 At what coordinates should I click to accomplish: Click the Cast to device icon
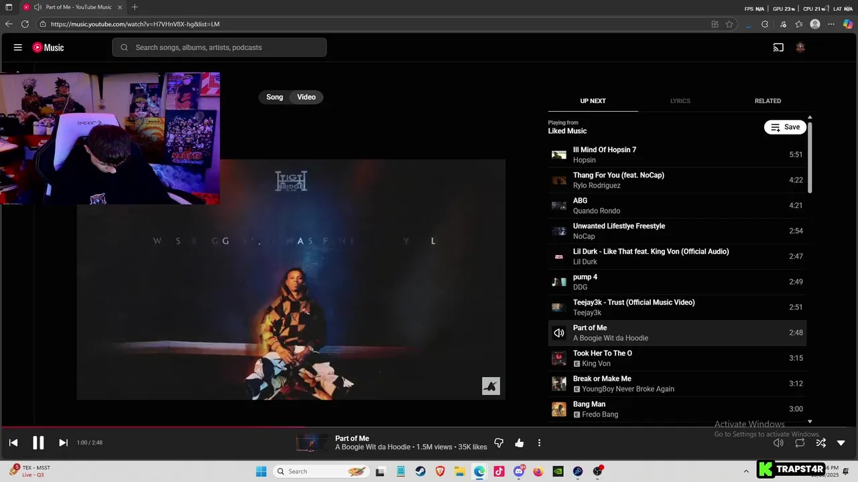pos(778,48)
